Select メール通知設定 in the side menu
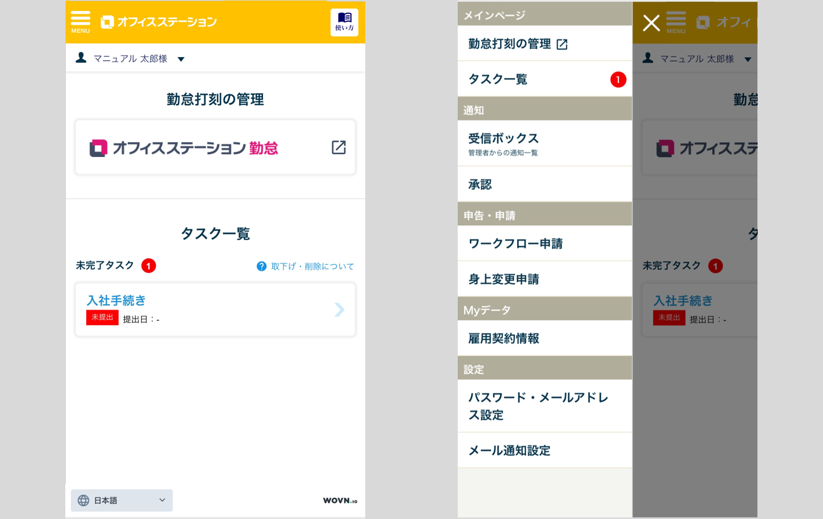 click(544, 450)
